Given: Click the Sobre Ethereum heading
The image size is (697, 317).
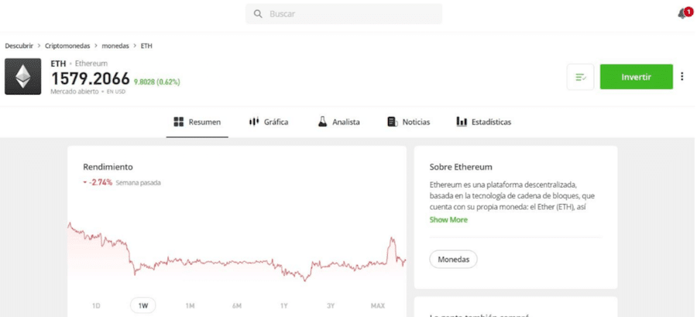Looking at the screenshot, I should pyautogui.click(x=461, y=167).
